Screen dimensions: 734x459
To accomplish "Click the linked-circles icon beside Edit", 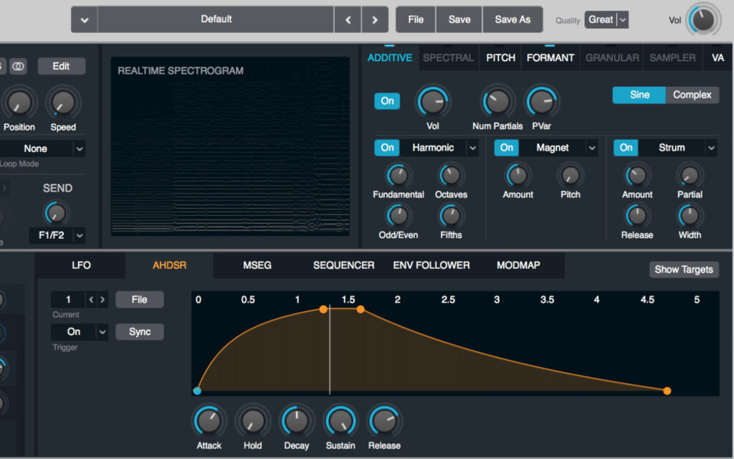I will 18,66.
